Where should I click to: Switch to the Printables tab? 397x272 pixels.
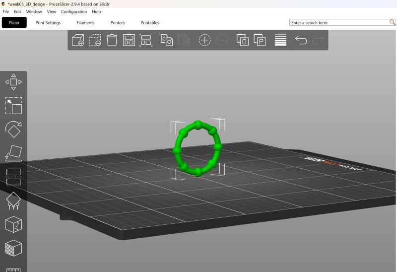[x=150, y=22]
